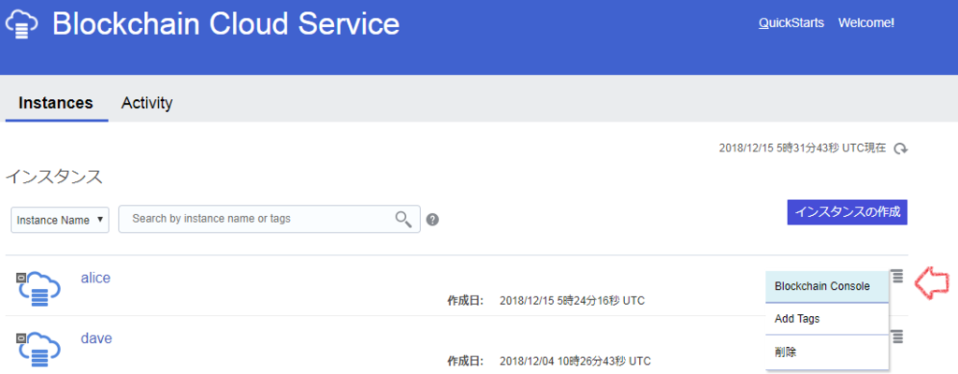Click the インスタンスの作成 button

coord(847,212)
